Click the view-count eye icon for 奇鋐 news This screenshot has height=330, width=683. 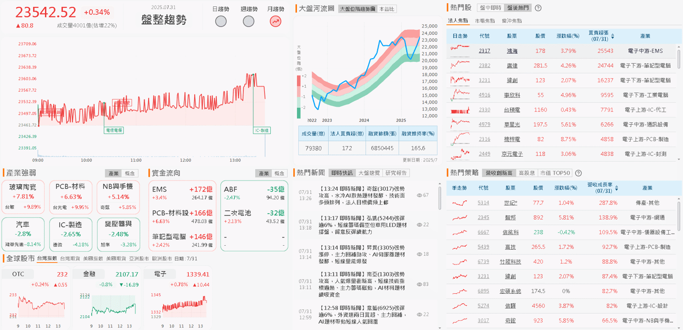coord(419,195)
